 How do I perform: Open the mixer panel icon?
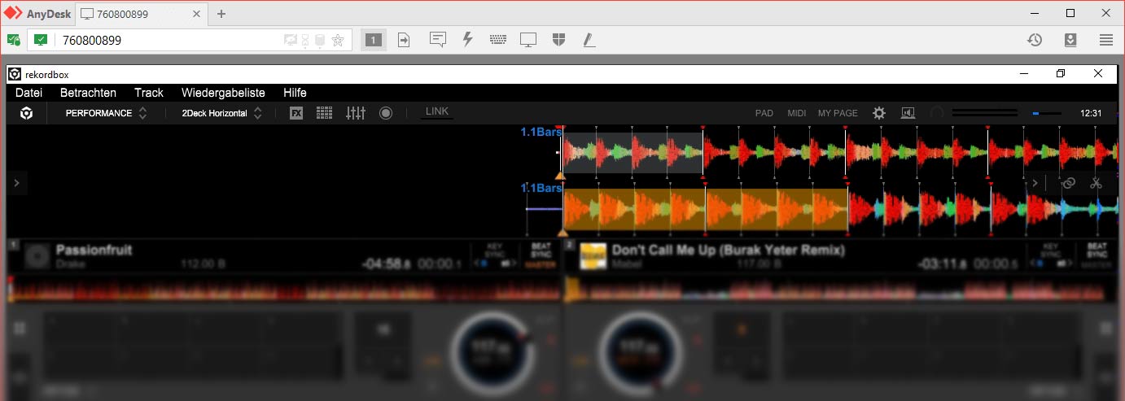point(356,113)
